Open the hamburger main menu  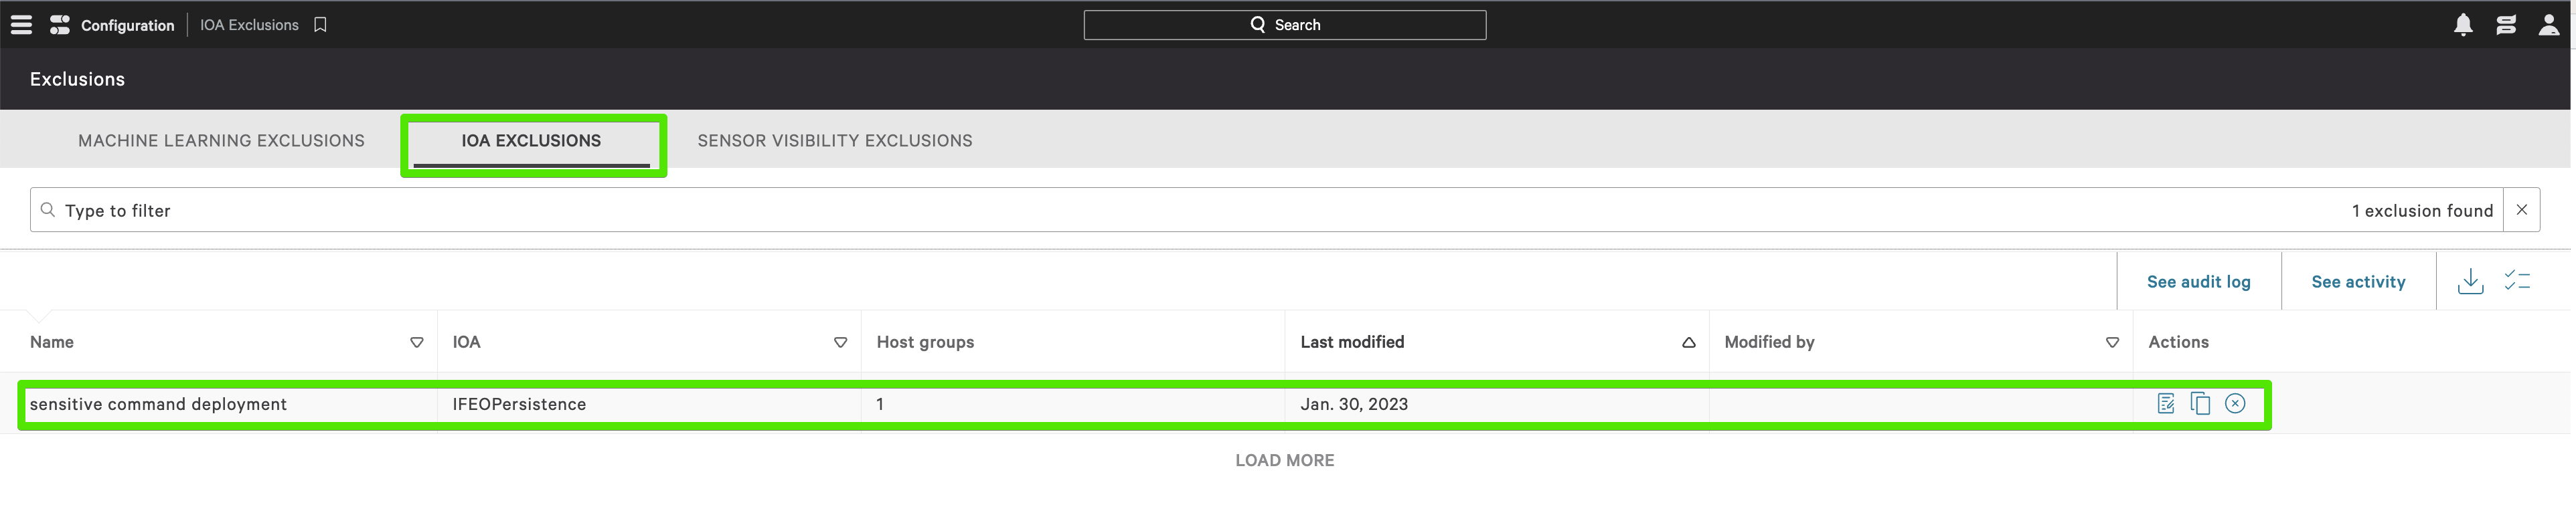click(x=21, y=25)
